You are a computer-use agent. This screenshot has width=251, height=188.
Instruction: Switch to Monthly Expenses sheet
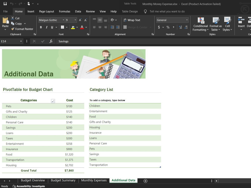94,180
